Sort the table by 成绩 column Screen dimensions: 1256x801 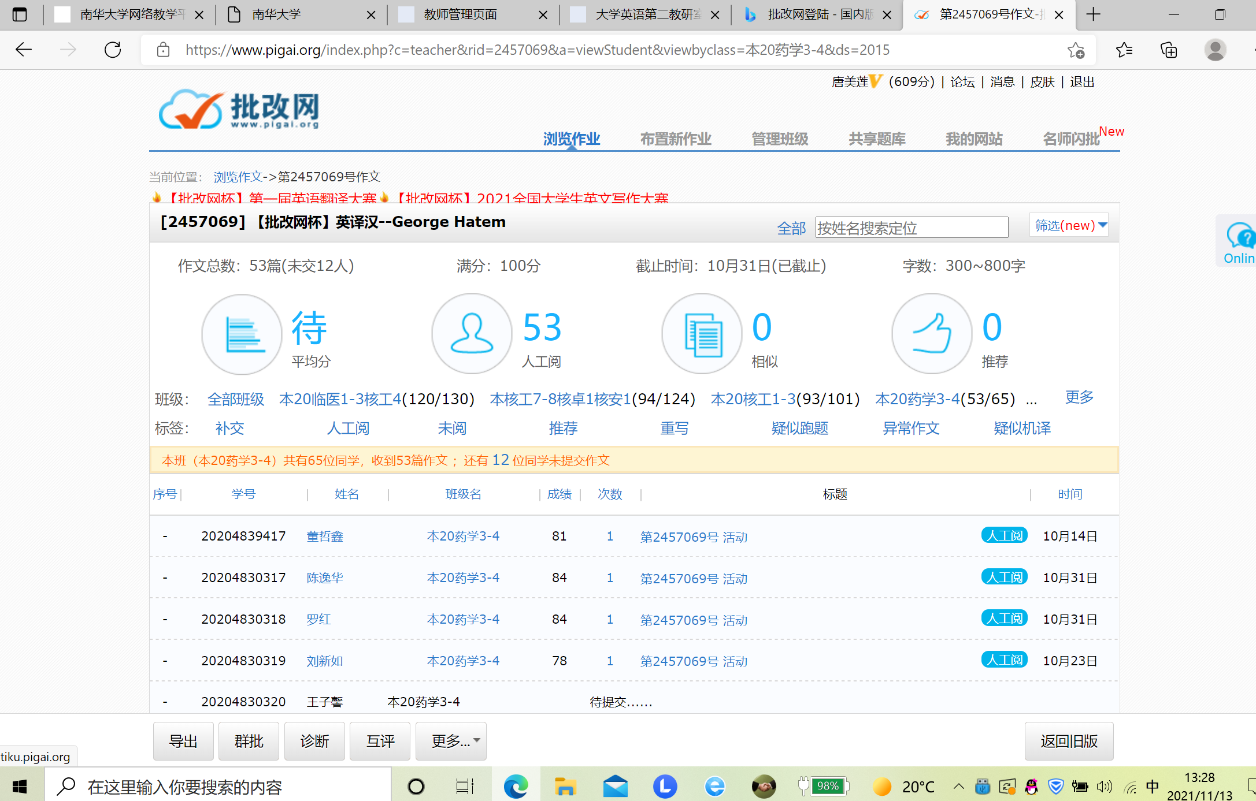[x=559, y=494]
